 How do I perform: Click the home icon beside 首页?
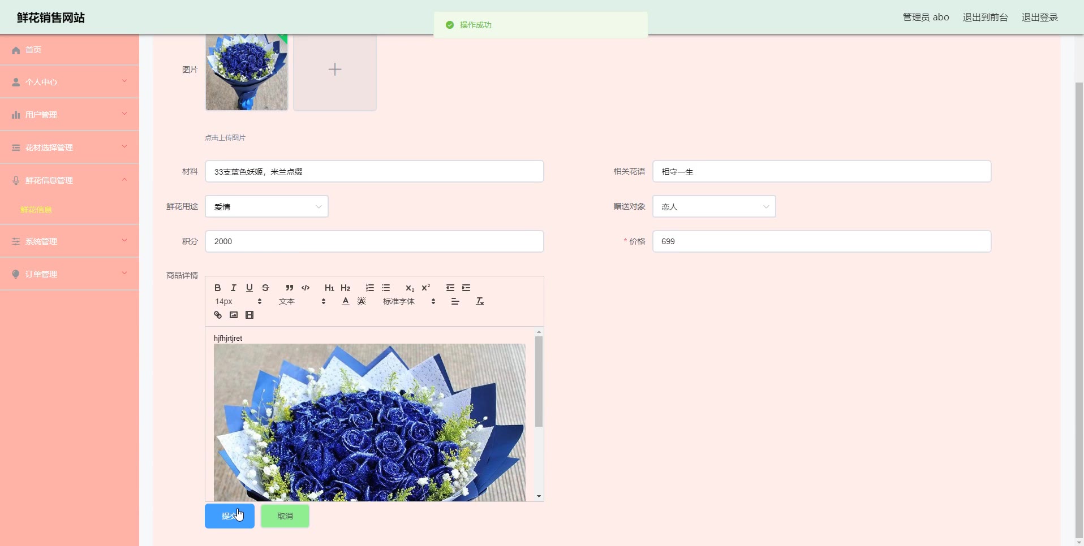pyautogui.click(x=16, y=50)
